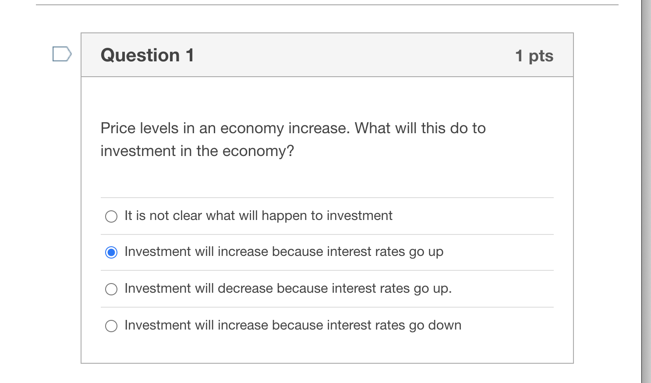Pick radio for "interest rates go down" answer
The image size is (651, 383).
[111, 326]
